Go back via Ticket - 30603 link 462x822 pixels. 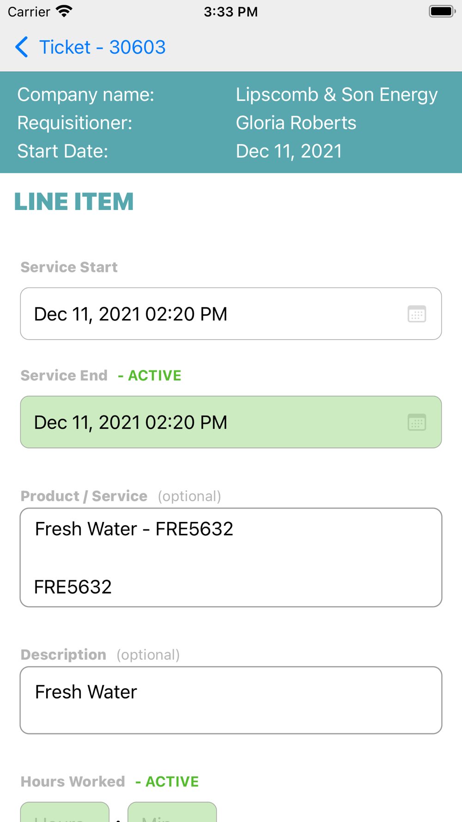click(x=102, y=47)
